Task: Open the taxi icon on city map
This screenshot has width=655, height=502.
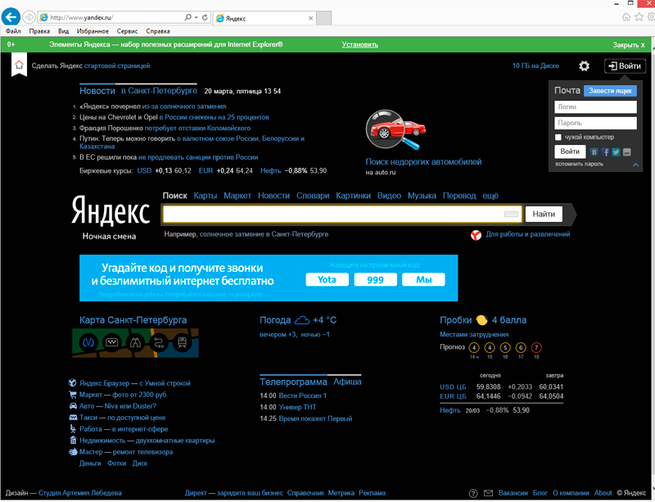Action: coord(111,343)
